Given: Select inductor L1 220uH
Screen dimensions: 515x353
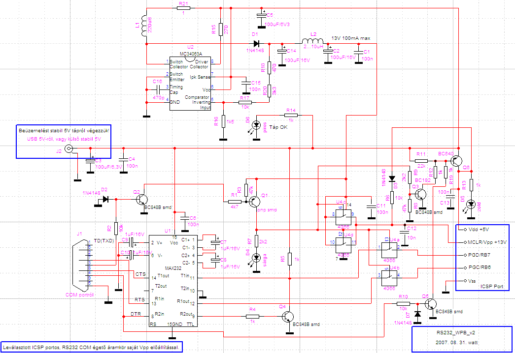Looking at the screenshot, I should click(144, 26).
